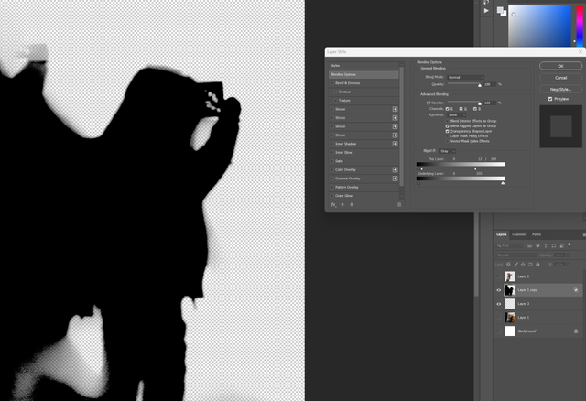This screenshot has width=586, height=401.
Task: Click the prevent artboard auto-nesting lock icon
Action: (530, 265)
